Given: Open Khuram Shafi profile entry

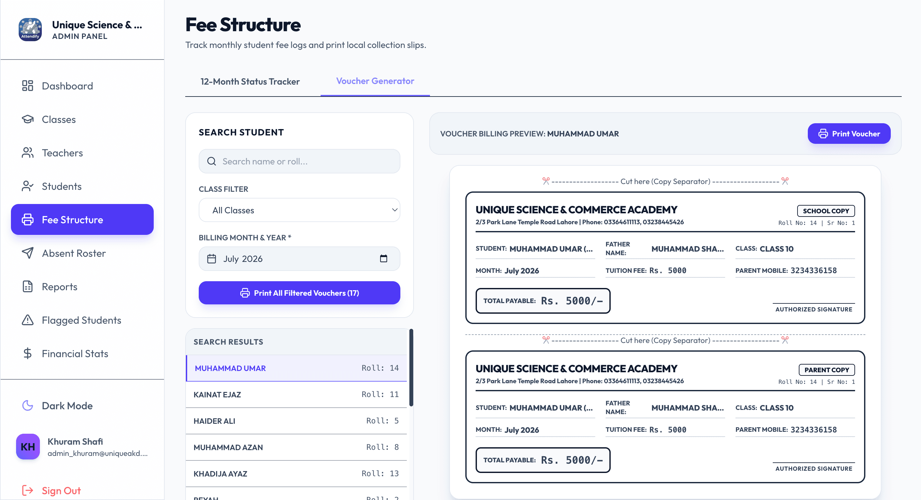Looking at the screenshot, I should pos(82,447).
